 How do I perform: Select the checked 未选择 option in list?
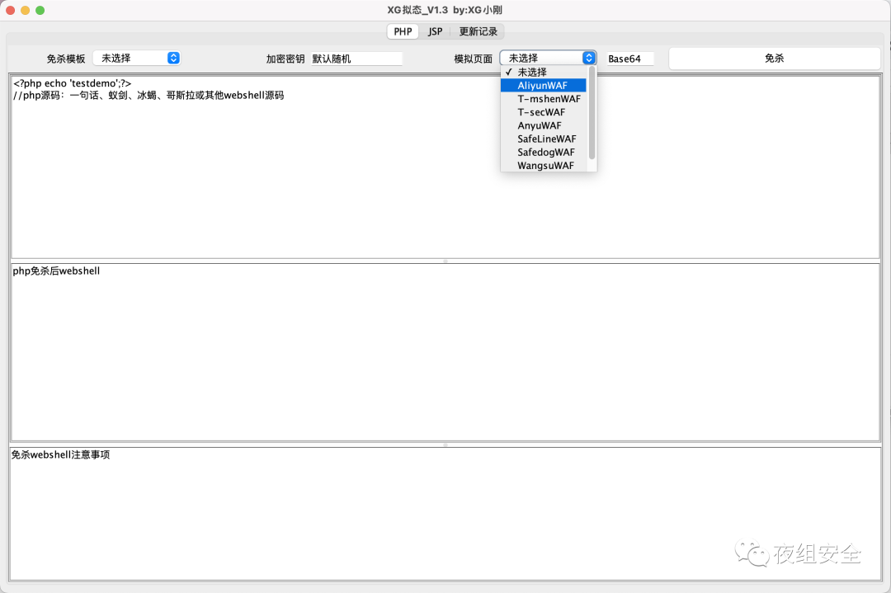coord(544,72)
